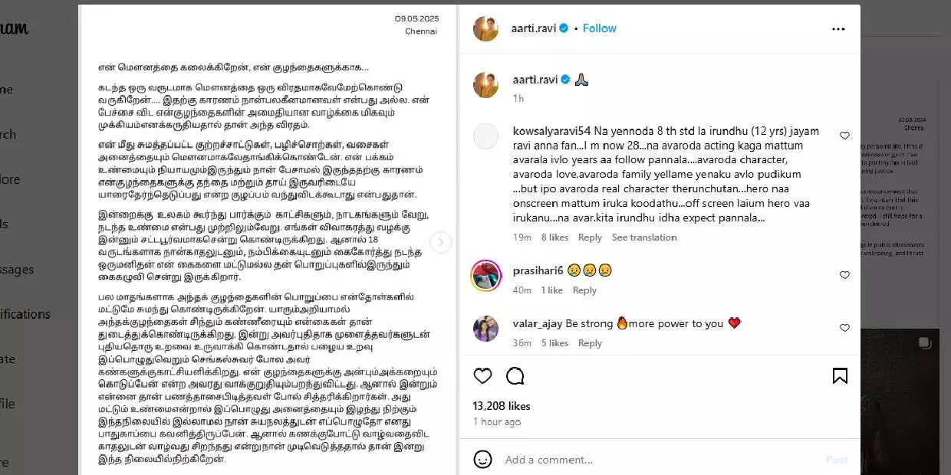Open aarti.ravi profile from header username
951x475 pixels.
[x=534, y=28]
